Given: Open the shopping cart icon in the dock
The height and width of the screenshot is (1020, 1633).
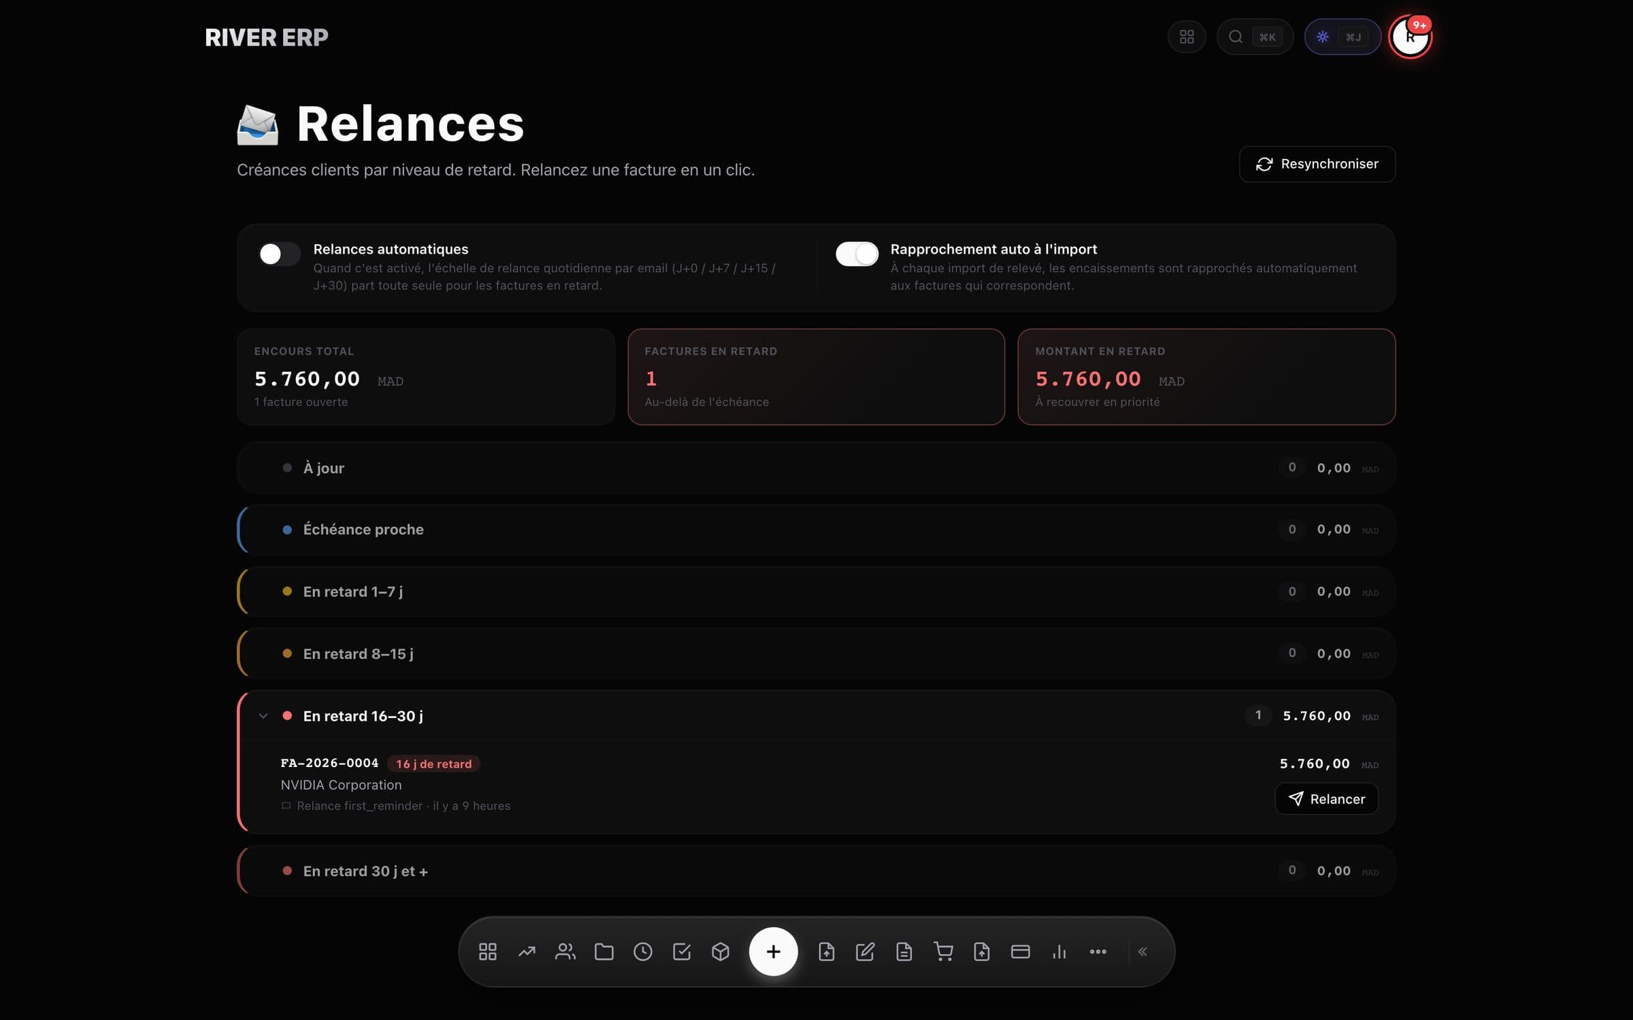Looking at the screenshot, I should click(x=943, y=951).
